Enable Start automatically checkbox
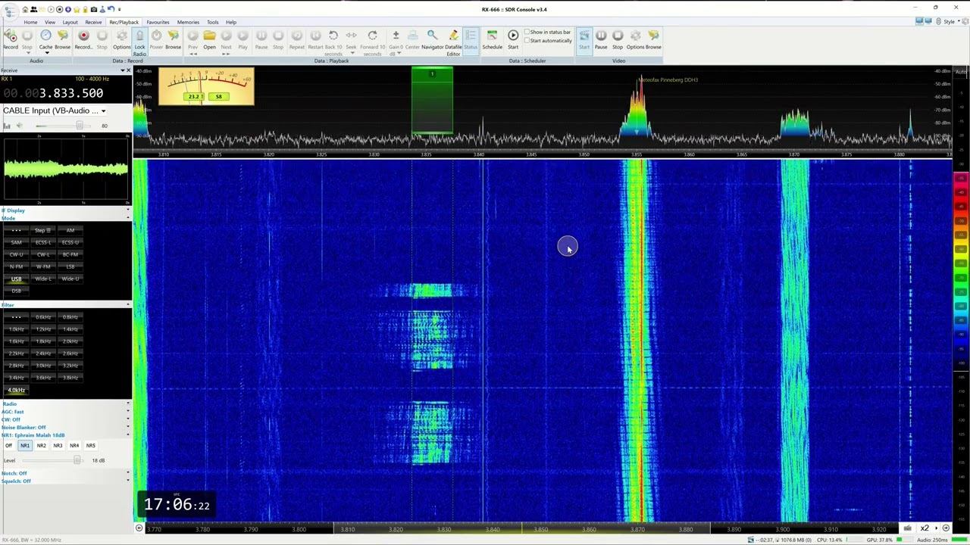The width and height of the screenshot is (970, 545). pos(527,40)
